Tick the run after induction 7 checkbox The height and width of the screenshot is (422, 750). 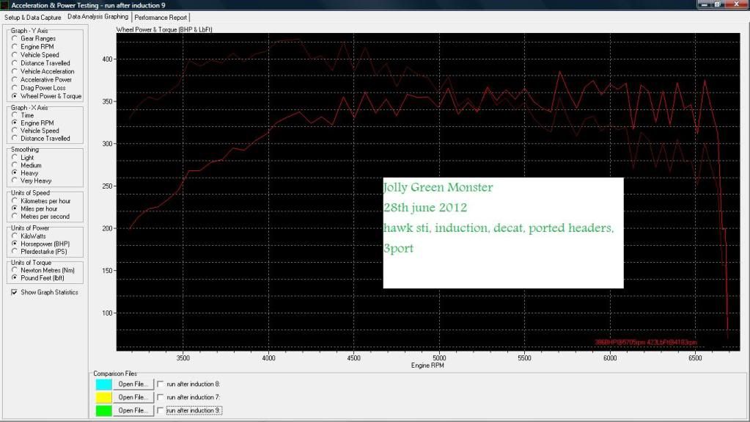coord(161,397)
